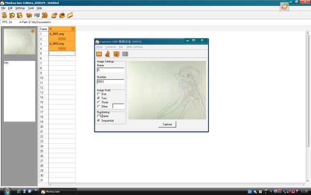Click the "FPS: 24" status text
311x195 pixels.
coord(7,22)
